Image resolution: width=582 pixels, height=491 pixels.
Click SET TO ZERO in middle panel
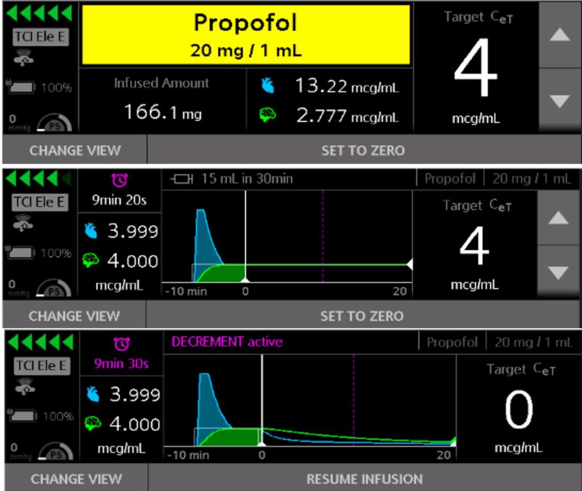click(x=362, y=316)
